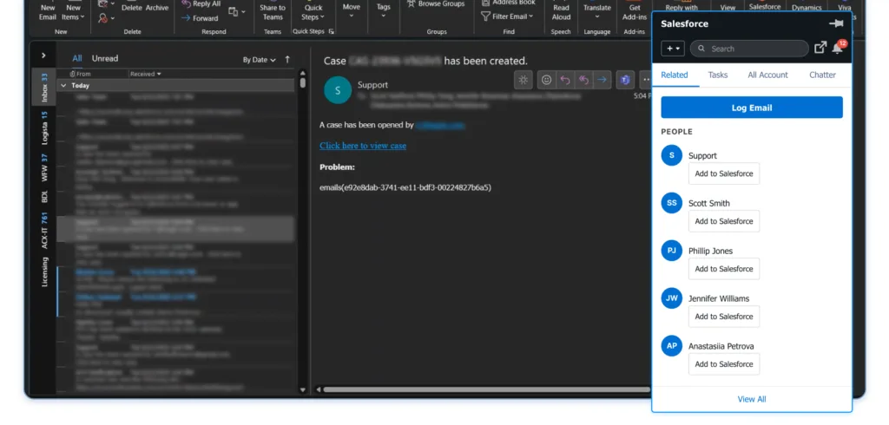This screenshot has height=425, width=889.
Task: Open the Salesforce plus create dropdown
Action: coord(673,49)
